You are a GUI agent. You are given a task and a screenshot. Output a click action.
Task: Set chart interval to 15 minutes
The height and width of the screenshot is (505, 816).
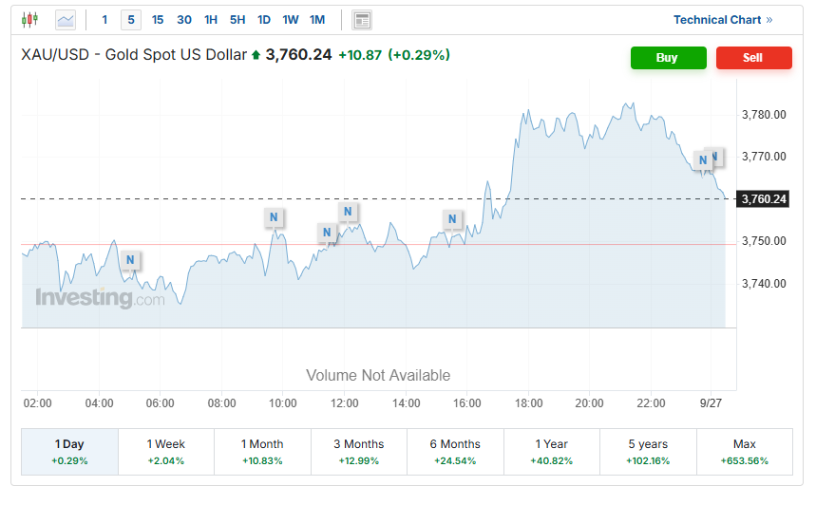point(158,19)
